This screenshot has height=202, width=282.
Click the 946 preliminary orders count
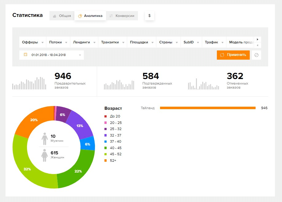click(x=63, y=76)
